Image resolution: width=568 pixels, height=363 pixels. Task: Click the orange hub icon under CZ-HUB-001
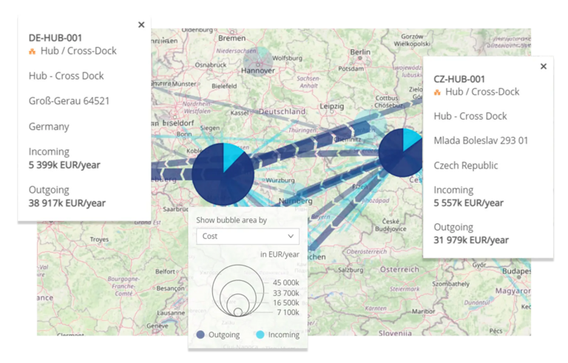437,92
